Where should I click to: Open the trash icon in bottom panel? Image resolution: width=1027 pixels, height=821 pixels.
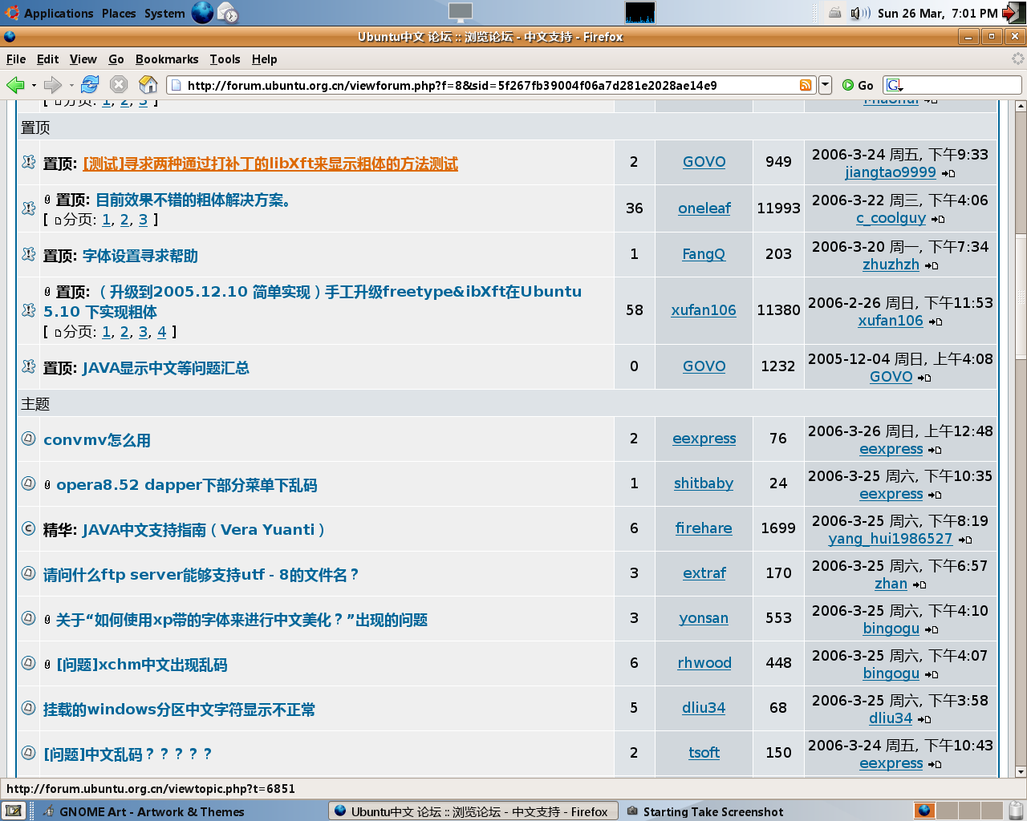(1016, 811)
